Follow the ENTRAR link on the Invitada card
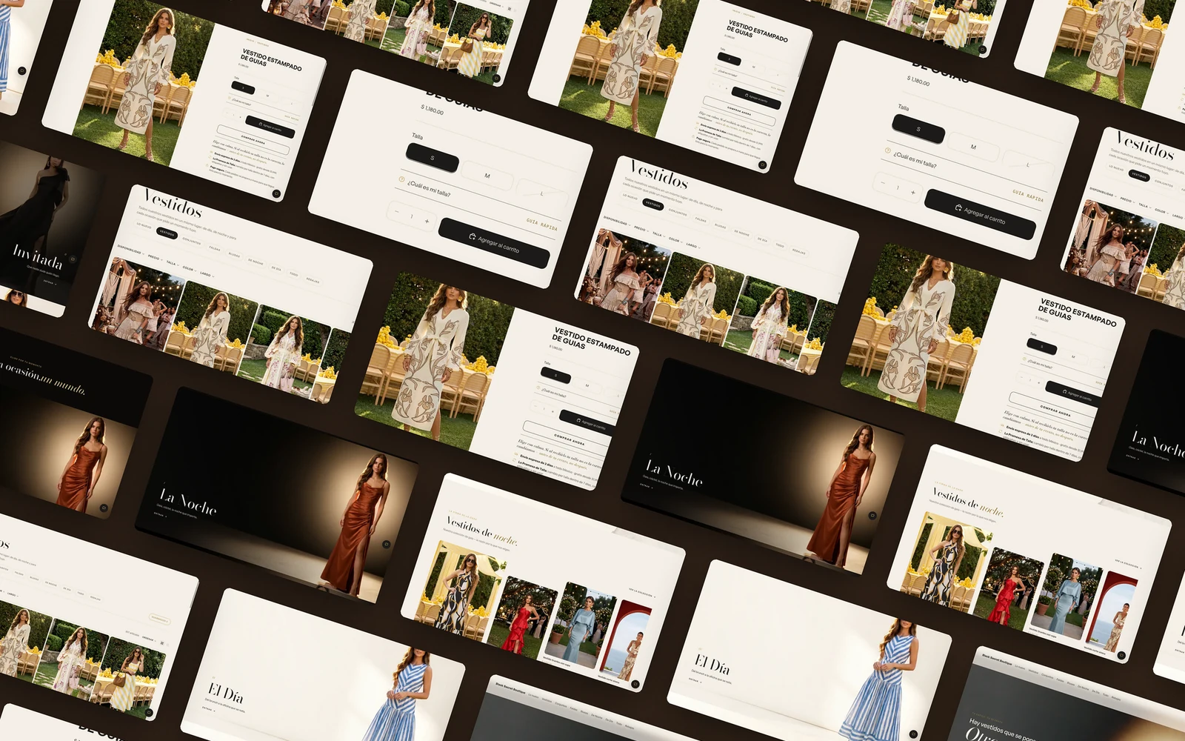 coord(49,282)
